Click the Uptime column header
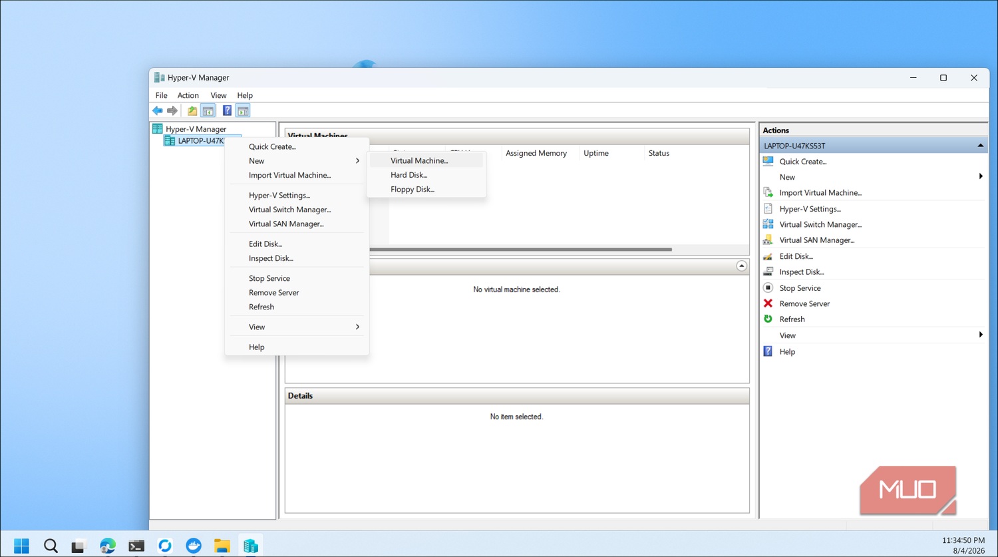The height and width of the screenshot is (557, 998). tap(596, 153)
